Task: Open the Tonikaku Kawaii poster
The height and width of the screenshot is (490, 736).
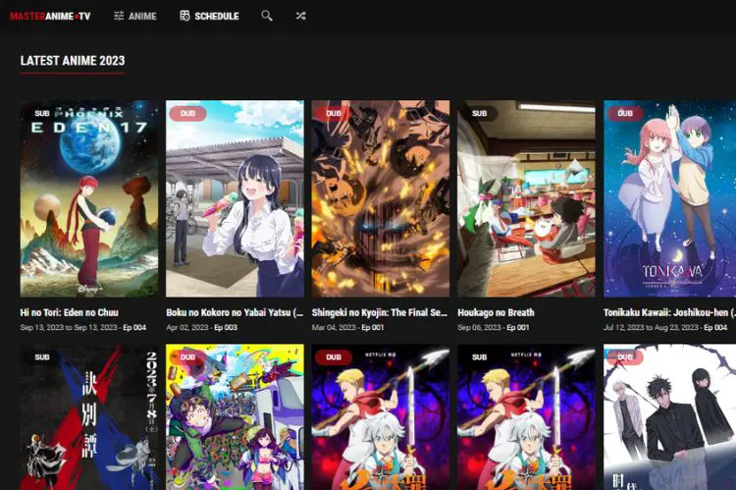Action: pos(670,198)
